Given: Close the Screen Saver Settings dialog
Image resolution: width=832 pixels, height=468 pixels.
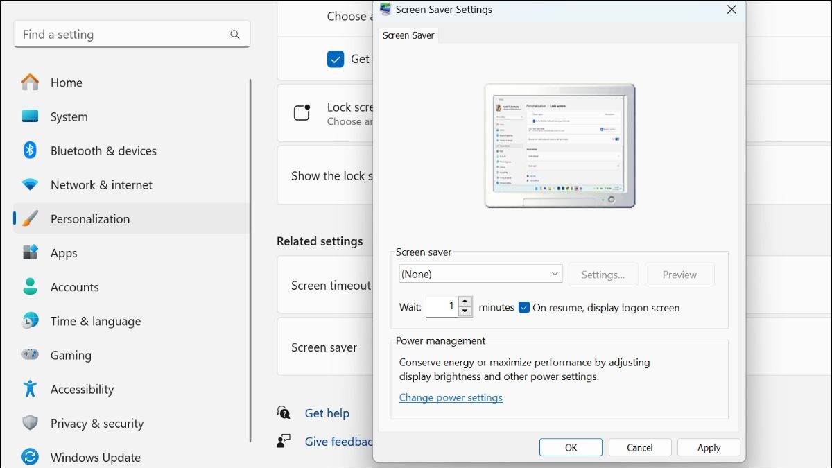Looking at the screenshot, I should pos(731,10).
